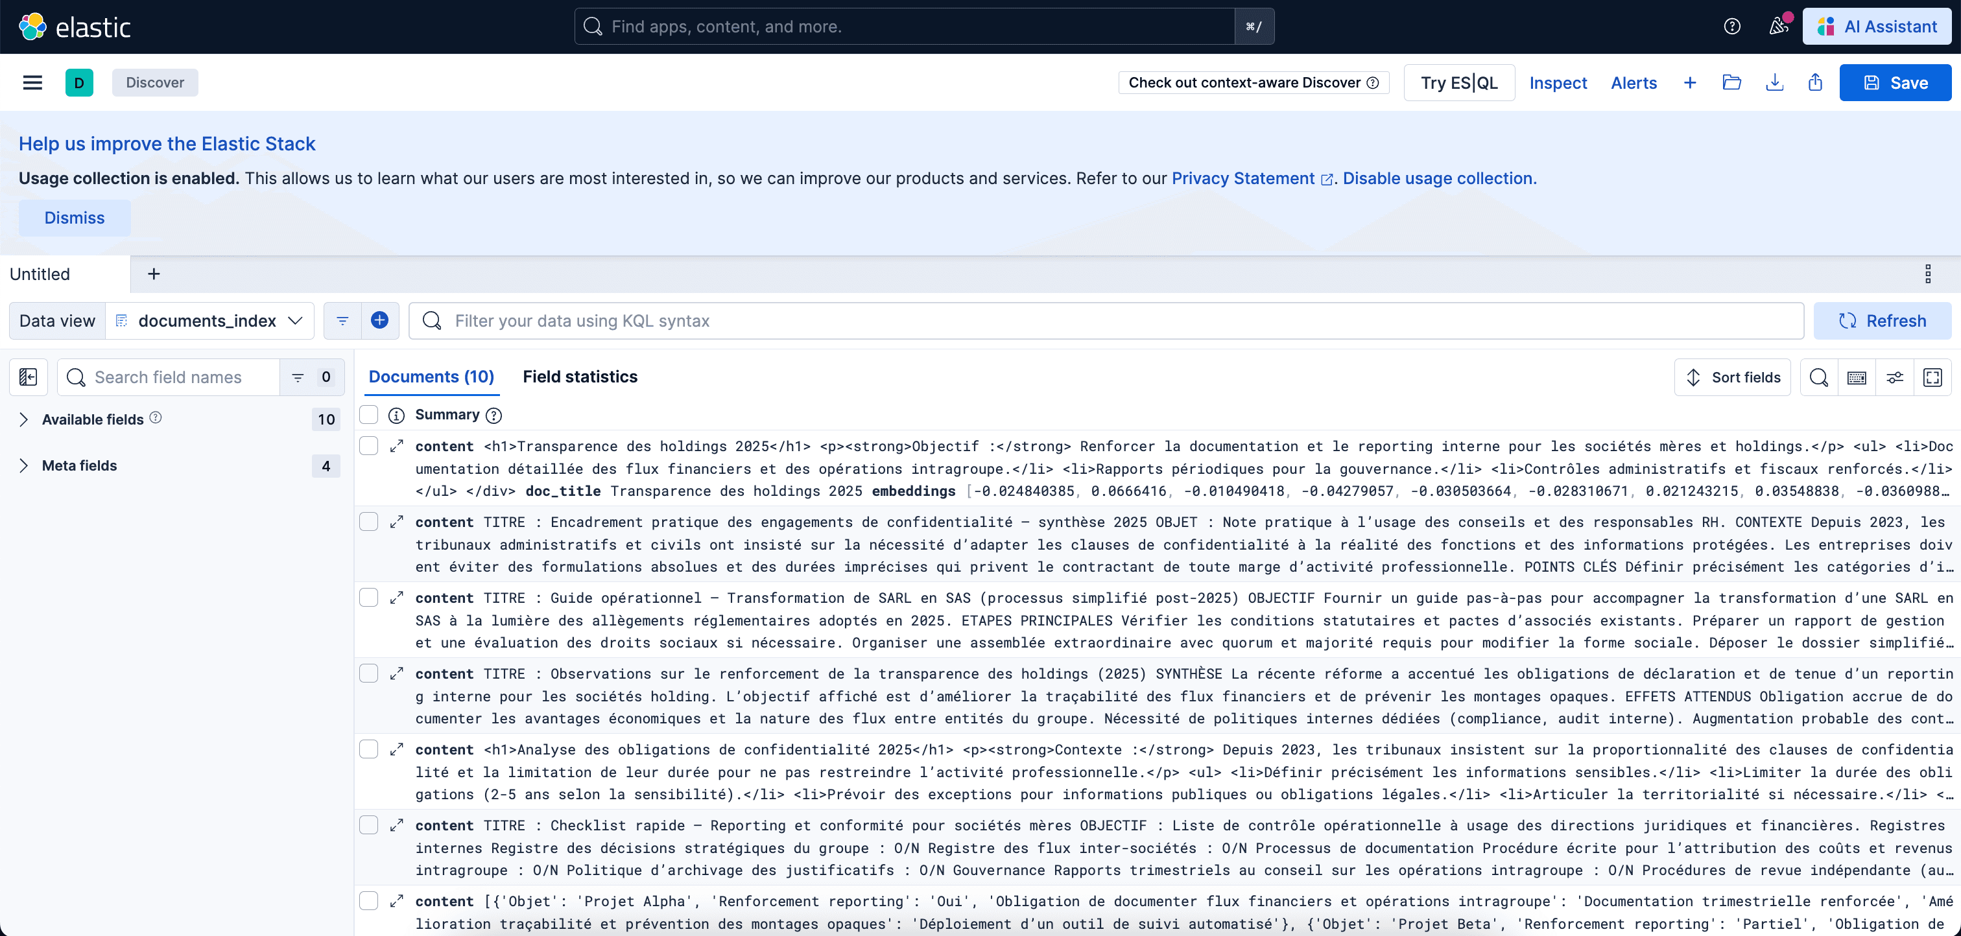The height and width of the screenshot is (936, 1961).
Task: Open the documents_index data view dropdown
Action: tap(209, 321)
